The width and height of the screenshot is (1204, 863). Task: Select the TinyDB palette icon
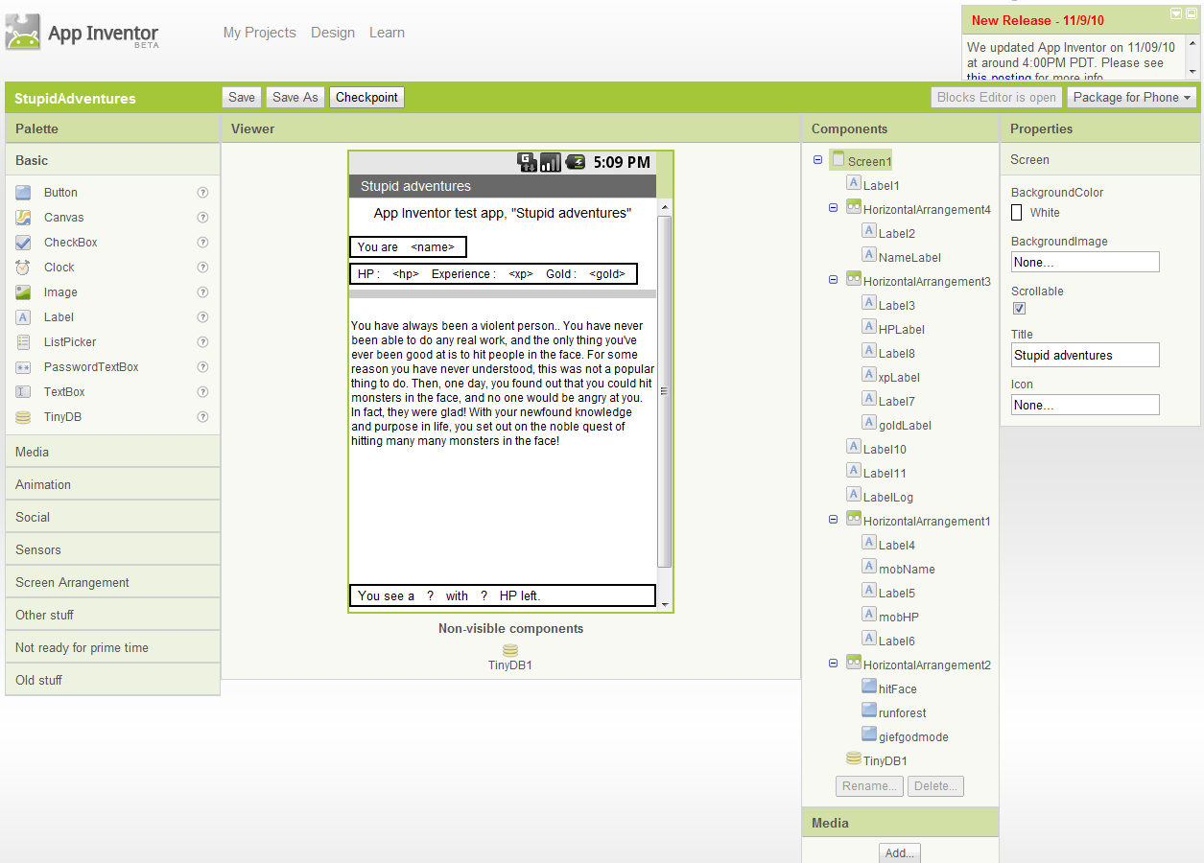(23, 417)
